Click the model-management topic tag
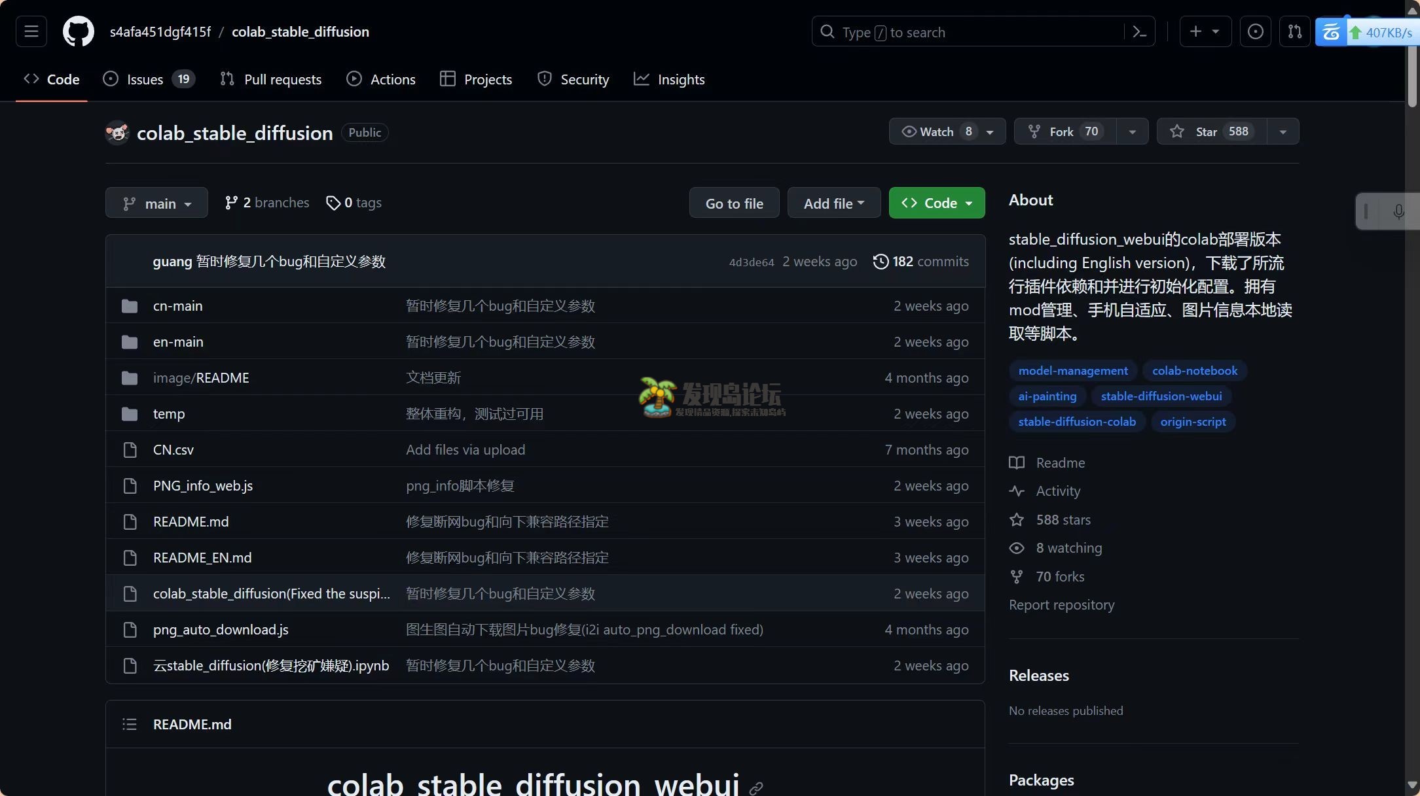The image size is (1420, 796). tap(1073, 371)
